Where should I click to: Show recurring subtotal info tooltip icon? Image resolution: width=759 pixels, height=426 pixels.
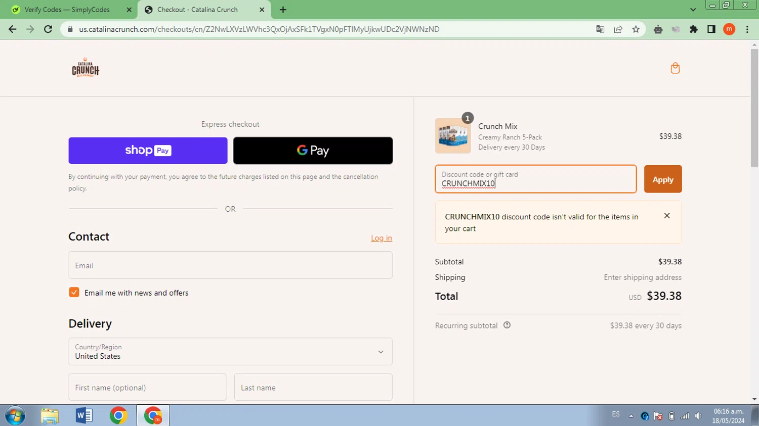[507, 325]
